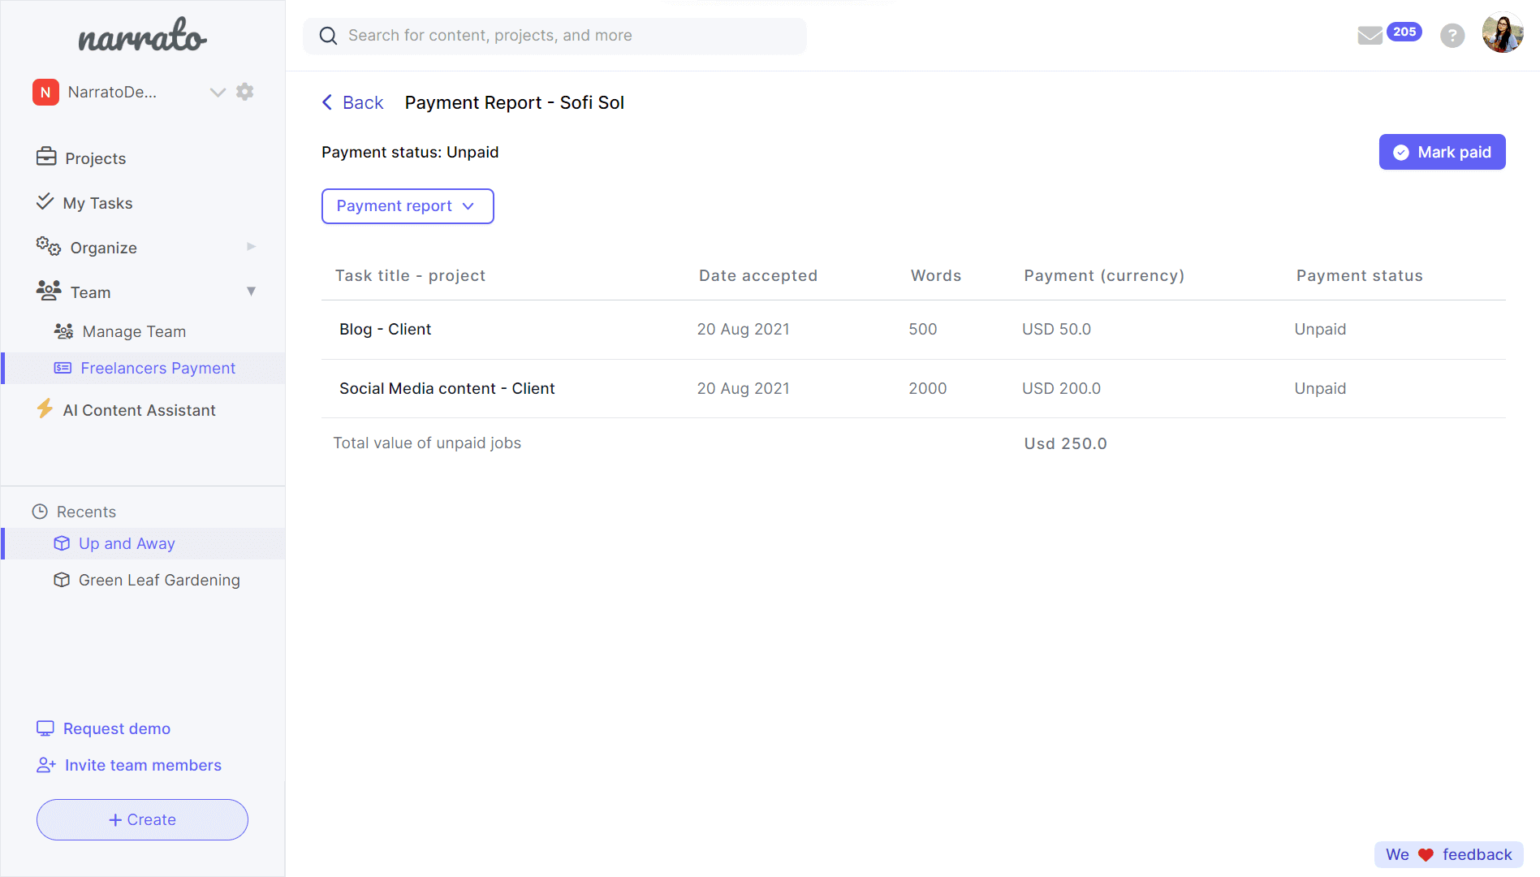Click the Projects briefcase icon
The height and width of the screenshot is (877, 1540).
pyautogui.click(x=46, y=157)
